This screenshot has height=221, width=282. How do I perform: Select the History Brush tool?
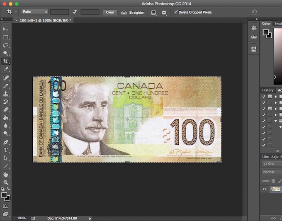(x=6, y=102)
